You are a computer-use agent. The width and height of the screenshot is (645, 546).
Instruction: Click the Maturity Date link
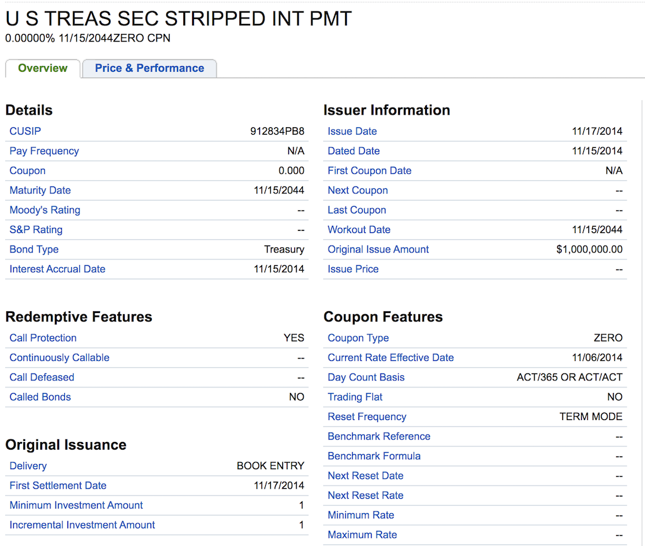[x=40, y=190]
